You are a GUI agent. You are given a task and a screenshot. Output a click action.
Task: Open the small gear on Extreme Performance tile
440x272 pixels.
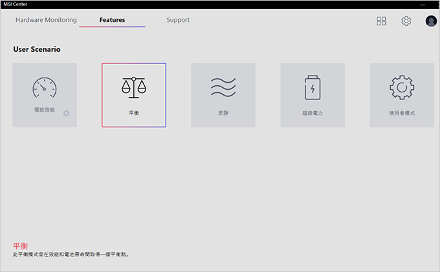pyautogui.click(x=66, y=113)
